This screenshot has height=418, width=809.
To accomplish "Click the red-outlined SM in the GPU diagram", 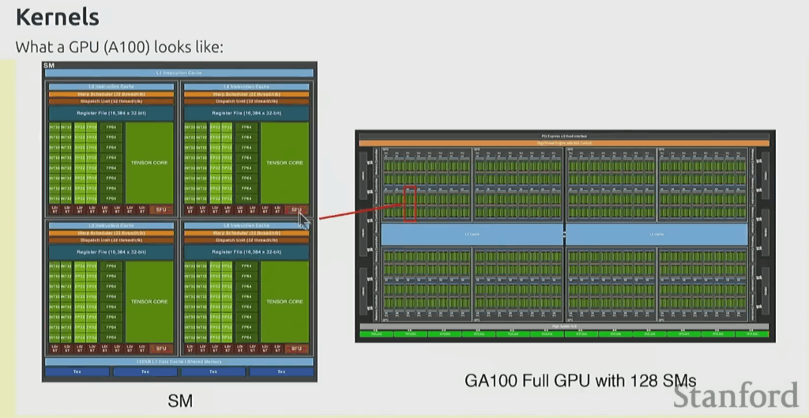I will (x=409, y=204).
